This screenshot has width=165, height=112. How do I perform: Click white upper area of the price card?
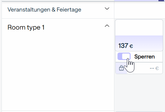[139, 28]
